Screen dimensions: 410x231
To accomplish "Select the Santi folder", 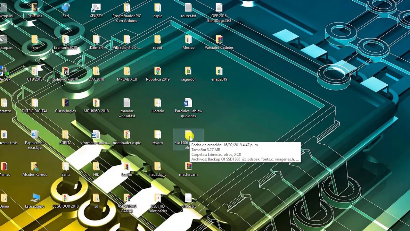I will point(65,167).
